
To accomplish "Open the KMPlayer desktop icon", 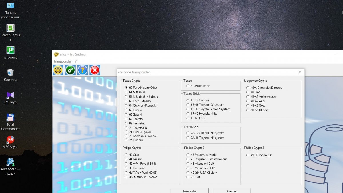I will [10, 98].
